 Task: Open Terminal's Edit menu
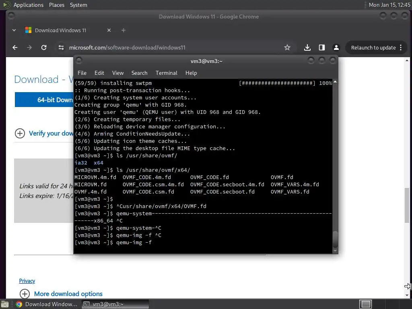tap(99, 73)
